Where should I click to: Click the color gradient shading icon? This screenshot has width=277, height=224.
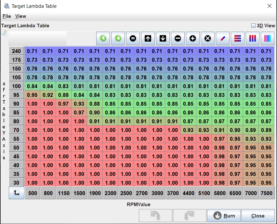(268, 38)
